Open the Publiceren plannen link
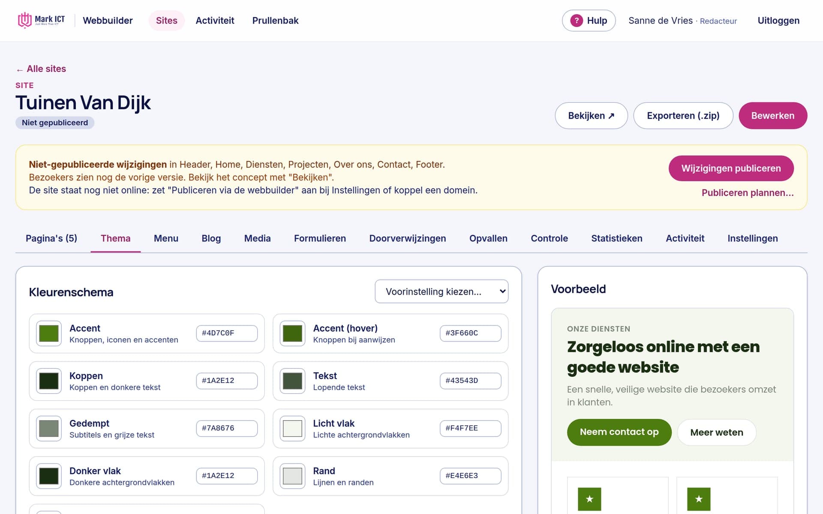 748,193
